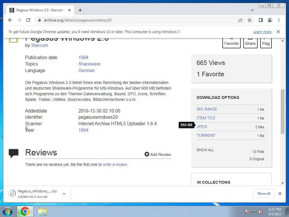289x217 pixels.
Task: Click the 1994 publication date link
Action: point(83,57)
